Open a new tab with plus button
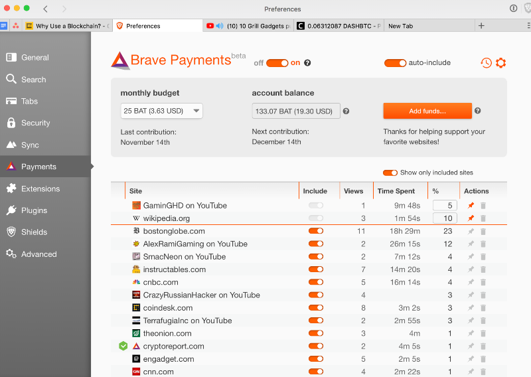The height and width of the screenshot is (377, 531). [481, 26]
